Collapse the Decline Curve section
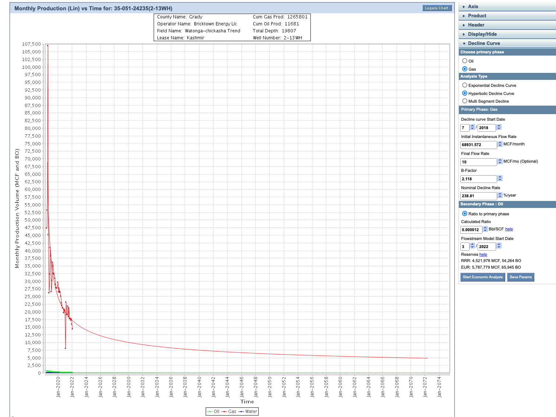 coord(484,43)
